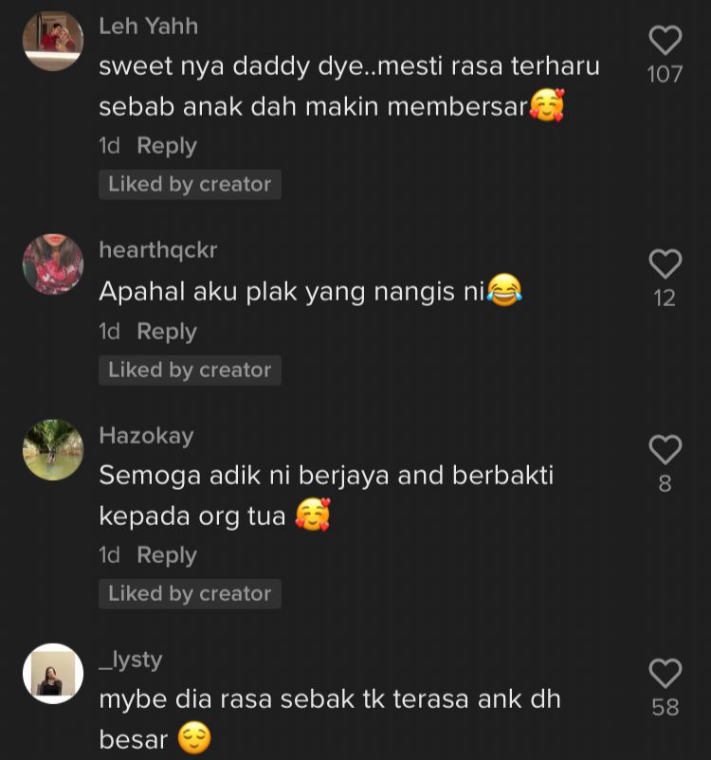The width and height of the screenshot is (711, 760).
Task: View Hazokay's profile avatar
Action: pos(53,450)
